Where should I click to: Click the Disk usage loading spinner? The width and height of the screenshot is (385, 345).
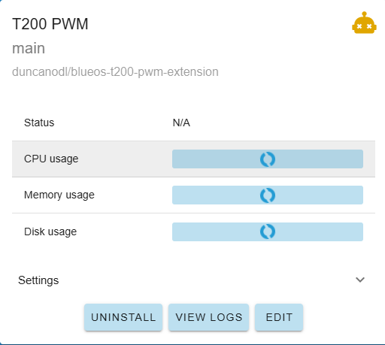[268, 232]
